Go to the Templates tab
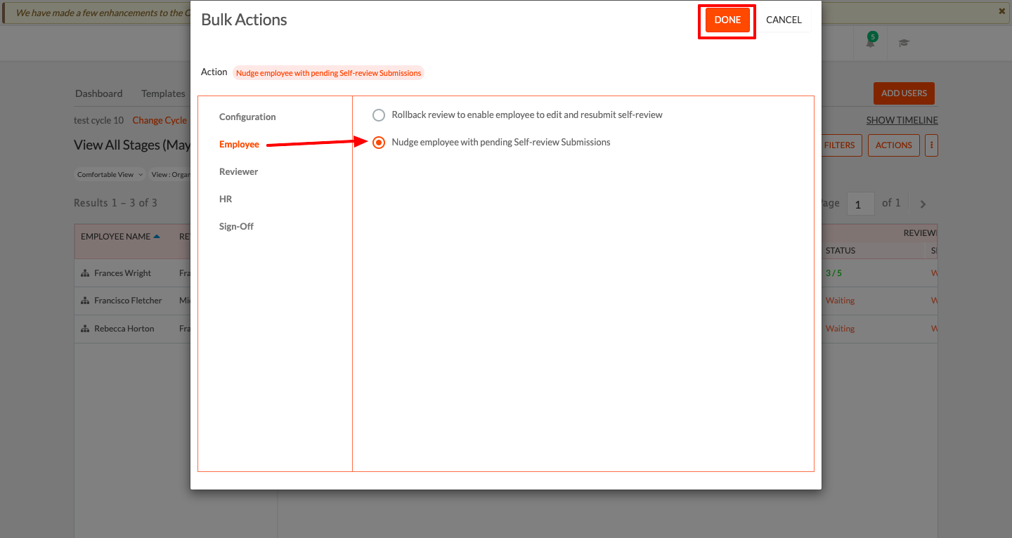The image size is (1012, 538). pyautogui.click(x=163, y=93)
